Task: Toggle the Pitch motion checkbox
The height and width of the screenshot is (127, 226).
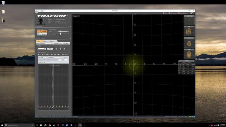Action: pos(43,54)
